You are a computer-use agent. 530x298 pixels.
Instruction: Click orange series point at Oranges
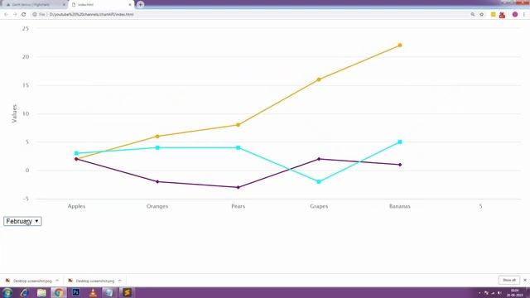157,136
